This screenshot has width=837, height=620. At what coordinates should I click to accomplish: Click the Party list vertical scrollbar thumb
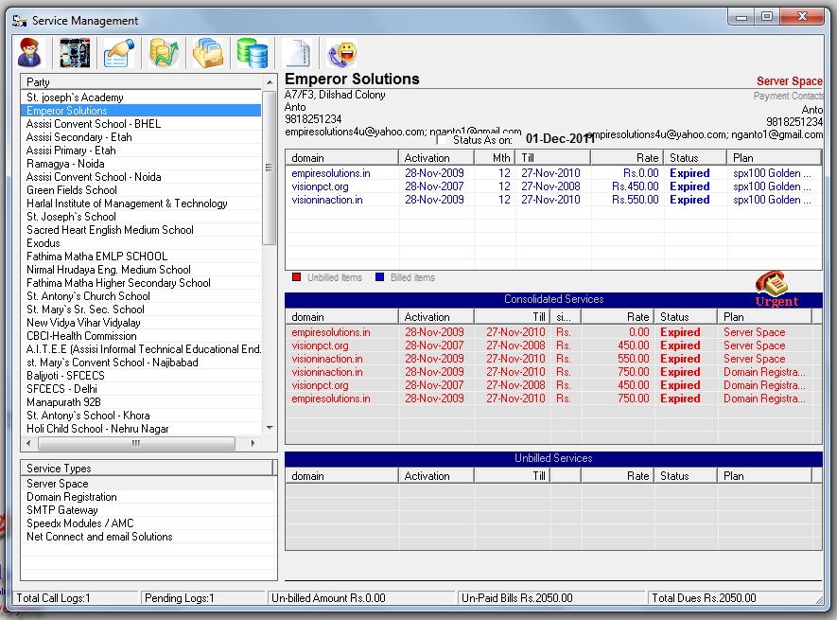point(270,167)
